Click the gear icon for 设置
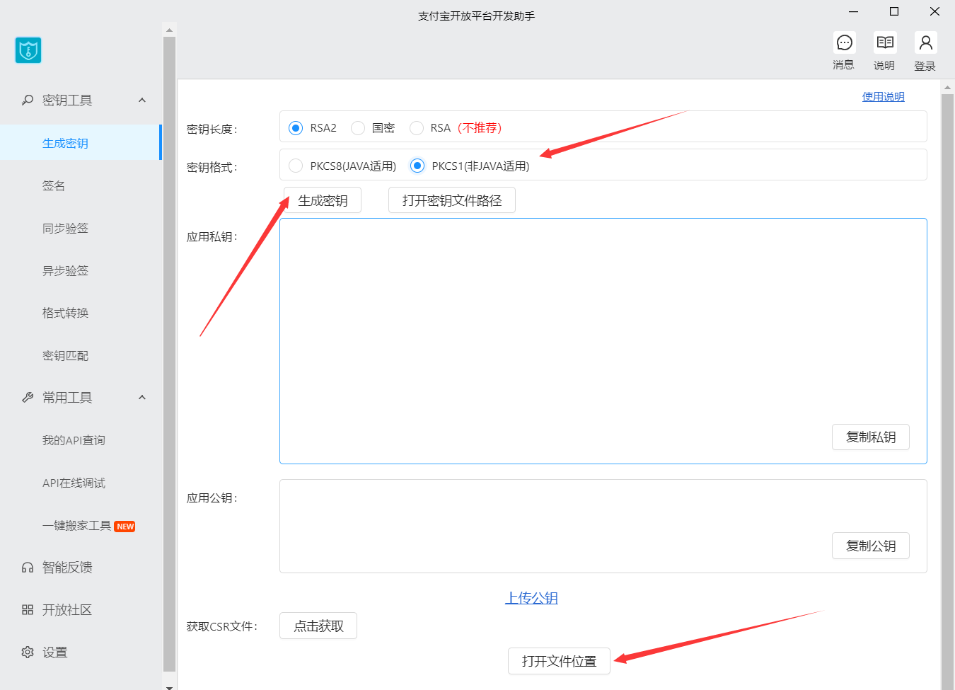 coord(28,652)
